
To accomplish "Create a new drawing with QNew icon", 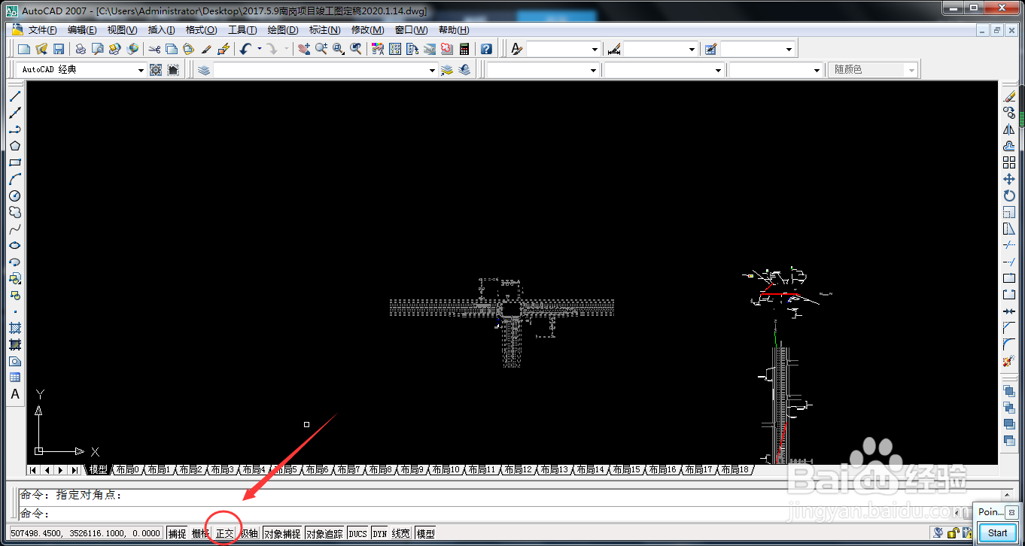I will (x=24, y=49).
